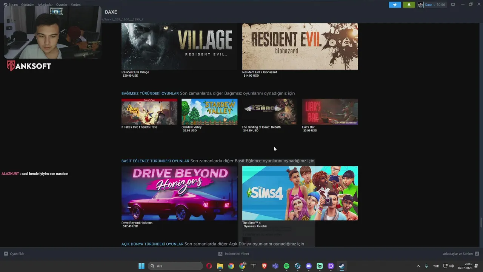The width and height of the screenshot is (483, 272).
Task: Open File Explorer from taskbar
Action: click(x=220, y=266)
